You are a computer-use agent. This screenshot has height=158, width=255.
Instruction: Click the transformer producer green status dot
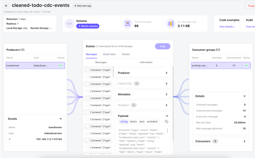click(x=60, y=66)
